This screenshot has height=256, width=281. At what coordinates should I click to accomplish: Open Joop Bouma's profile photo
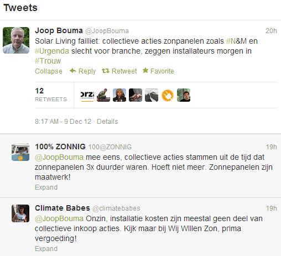click(16, 40)
